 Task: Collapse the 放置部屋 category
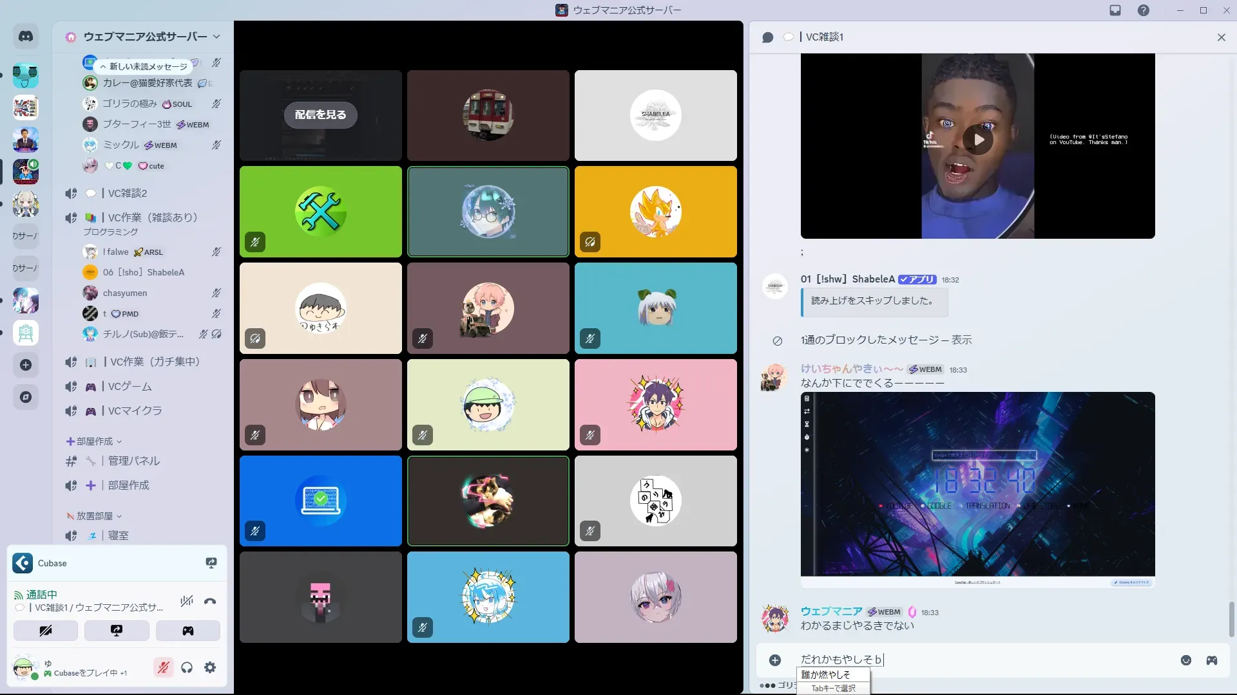pyautogui.click(x=94, y=516)
